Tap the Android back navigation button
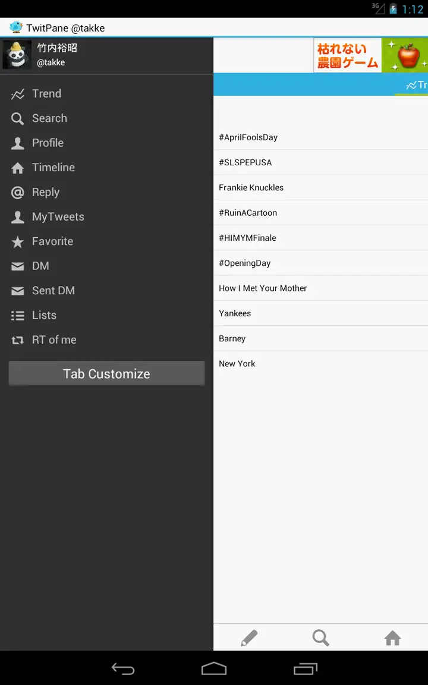Screen dimensions: 428x685 (x=123, y=668)
